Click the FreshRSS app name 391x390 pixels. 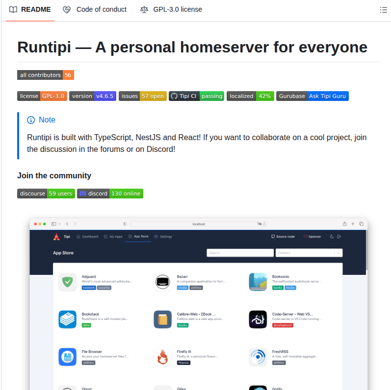[280, 352]
